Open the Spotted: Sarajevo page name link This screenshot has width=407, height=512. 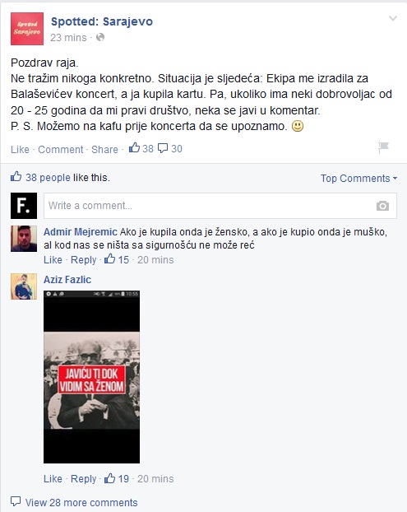102,21
